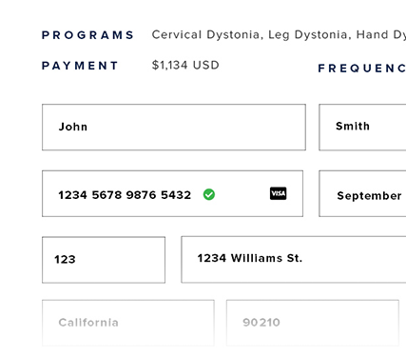This screenshot has height=357, width=406.
Task: Click the John text in first name field
Action: pyautogui.click(x=73, y=127)
